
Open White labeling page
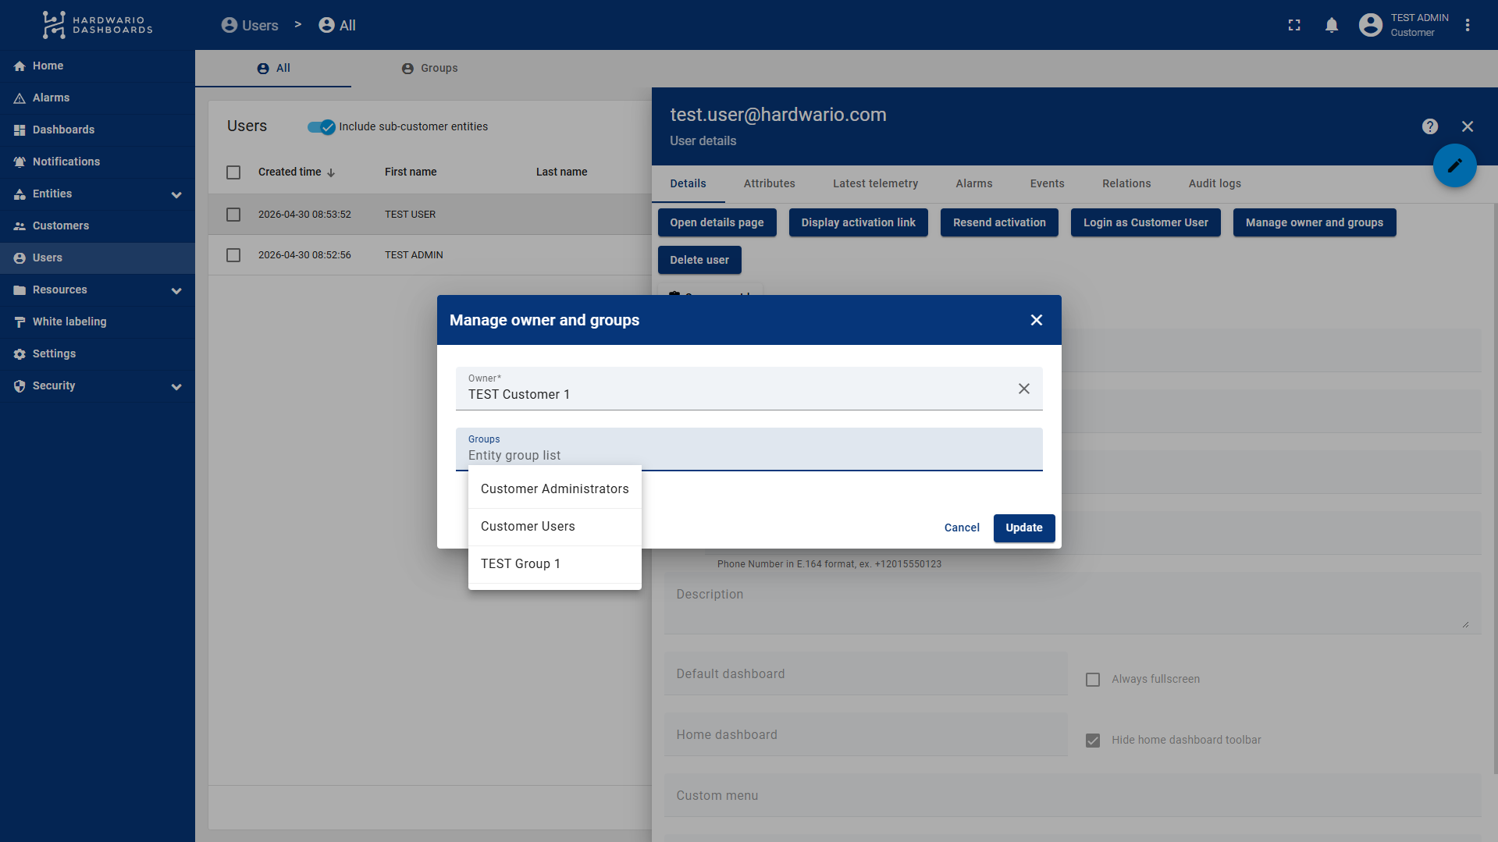point(97,322)
